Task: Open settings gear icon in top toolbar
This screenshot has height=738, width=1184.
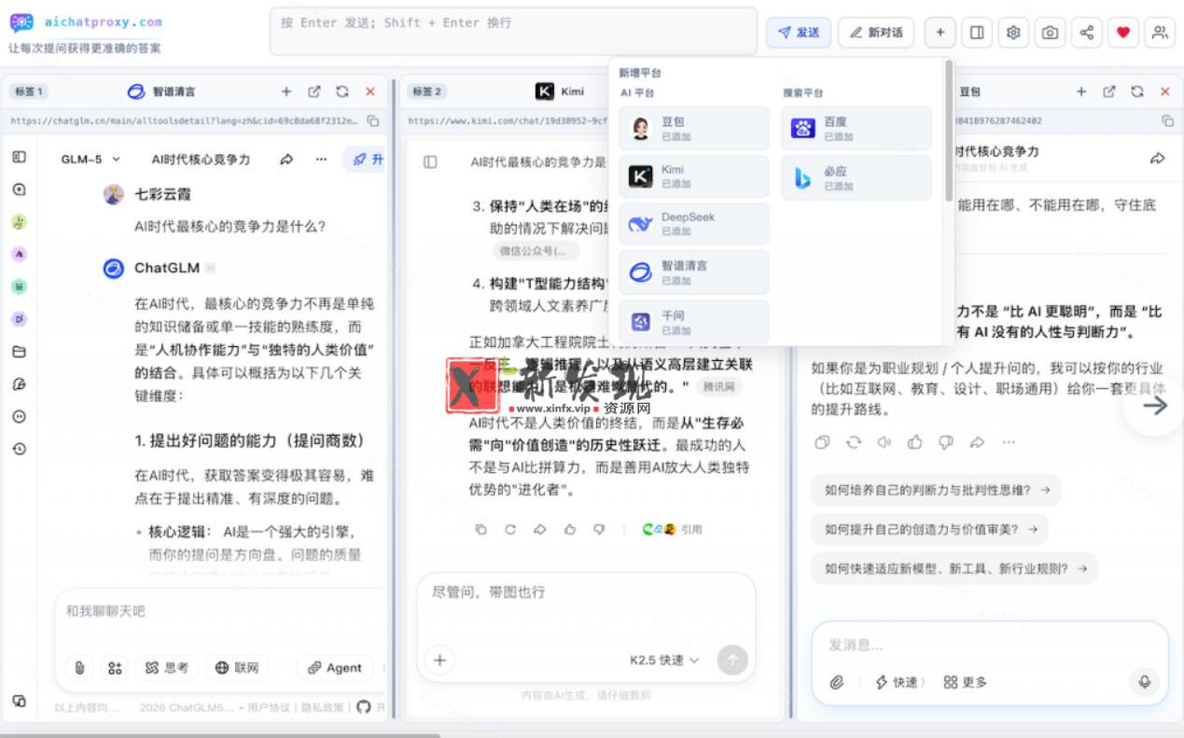Action: [x=1013, y=33]
